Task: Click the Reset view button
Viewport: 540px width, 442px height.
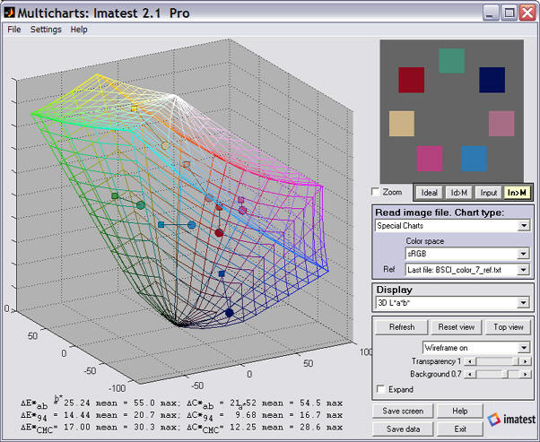Action: coord(457,327)
